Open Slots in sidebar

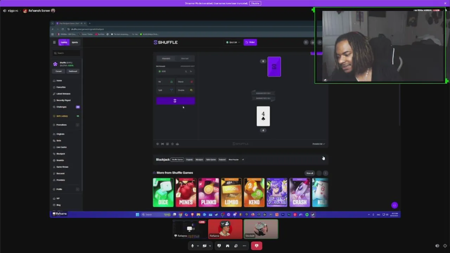(x=59, y=141)
